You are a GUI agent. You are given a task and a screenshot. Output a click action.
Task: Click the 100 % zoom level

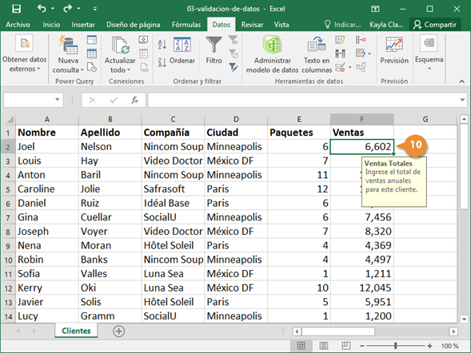click(x=449, y=346)
